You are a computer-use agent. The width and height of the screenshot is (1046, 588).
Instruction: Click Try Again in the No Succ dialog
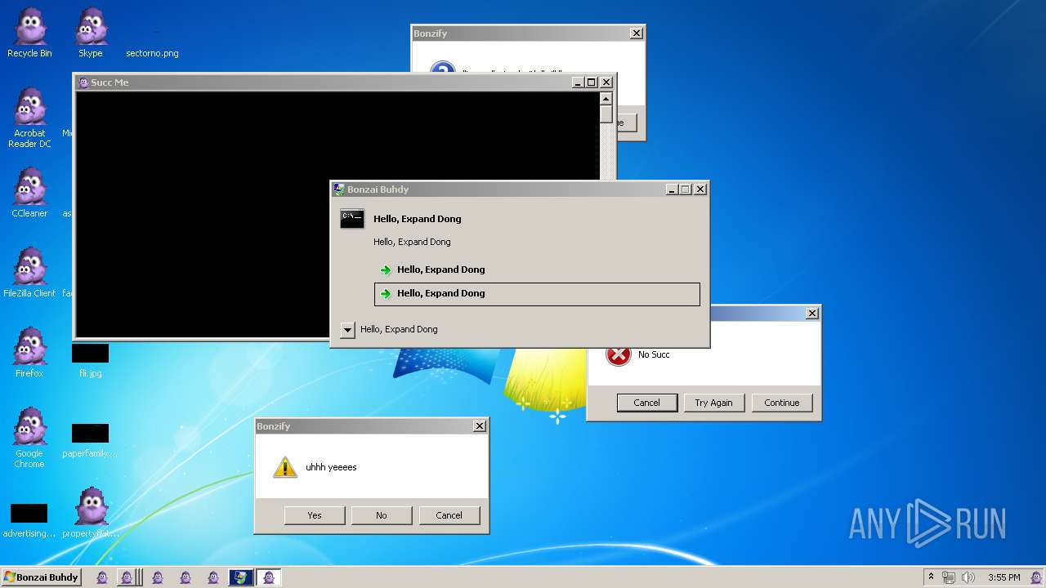[x=714, y=403]
